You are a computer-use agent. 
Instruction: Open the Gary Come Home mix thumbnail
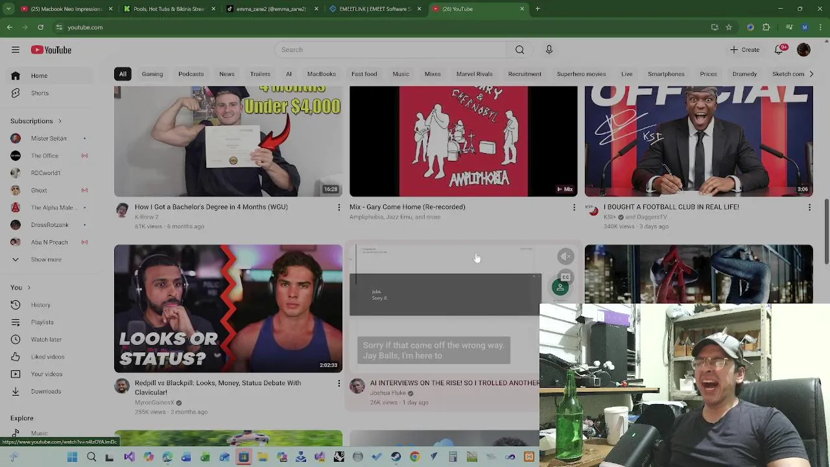click(463, 141)
